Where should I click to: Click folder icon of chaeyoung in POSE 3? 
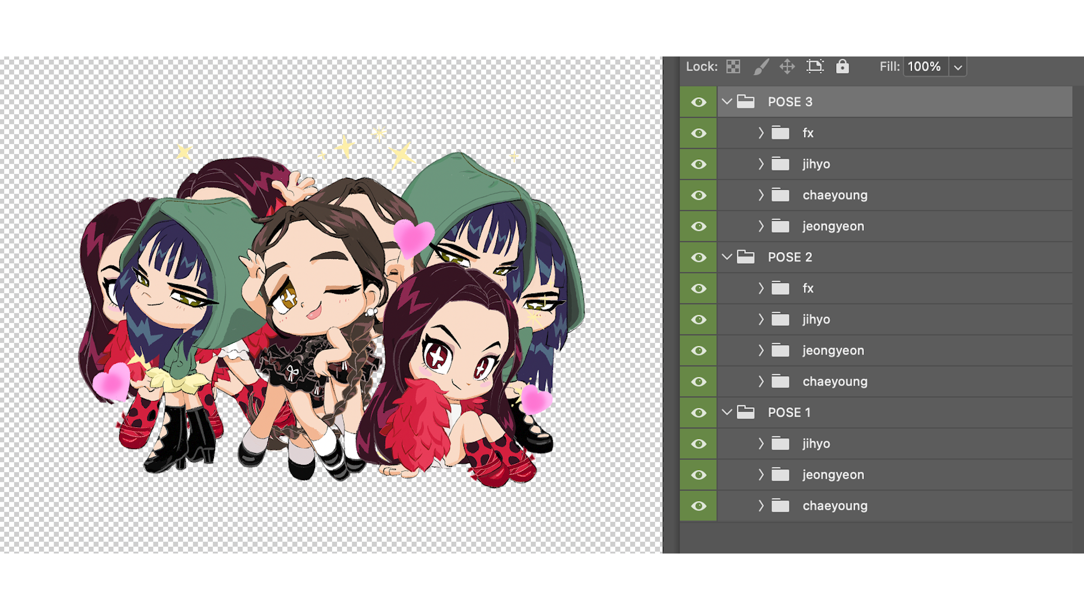(780, 195)
